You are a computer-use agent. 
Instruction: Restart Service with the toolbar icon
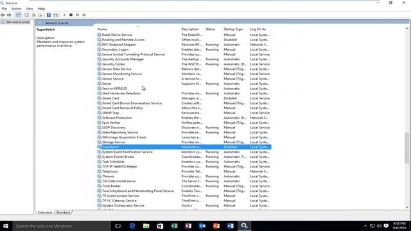click(84, 15)
